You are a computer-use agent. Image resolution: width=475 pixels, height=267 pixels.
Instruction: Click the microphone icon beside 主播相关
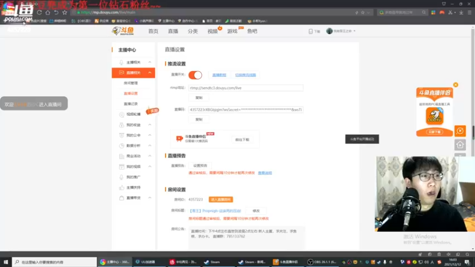point(121,62)
